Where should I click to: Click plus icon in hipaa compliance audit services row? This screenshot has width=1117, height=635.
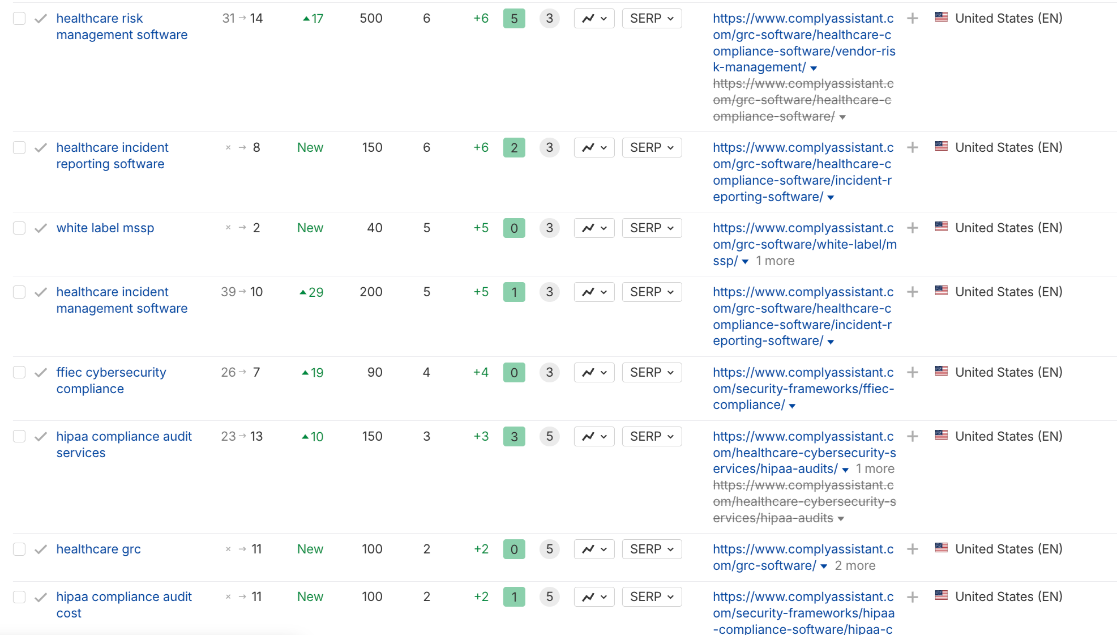pos(913,437)
